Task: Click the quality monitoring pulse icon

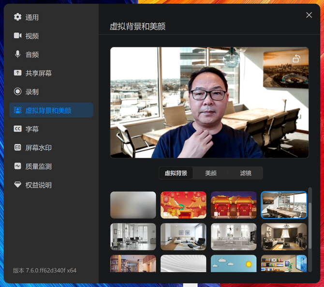Action: (17, 166)
